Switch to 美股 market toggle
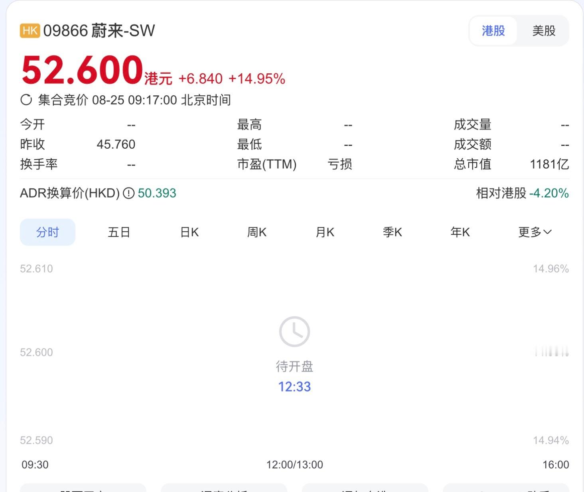 (544, 31)
